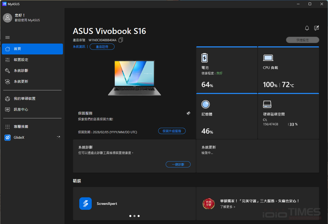Launch ScreenXpert from the featured card

[85, 204]
